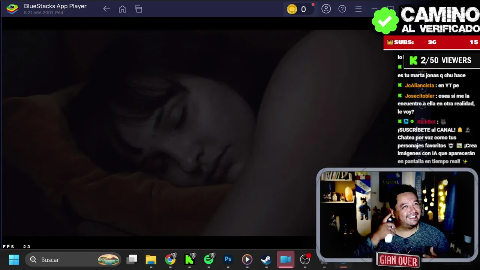Open the media player taskbar icon
480x270 pixels.
tap(247, 259)
